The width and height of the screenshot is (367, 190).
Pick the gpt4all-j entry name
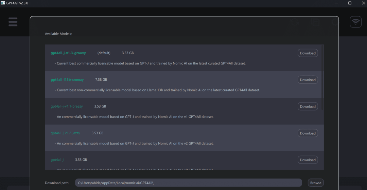click(57, 159)
